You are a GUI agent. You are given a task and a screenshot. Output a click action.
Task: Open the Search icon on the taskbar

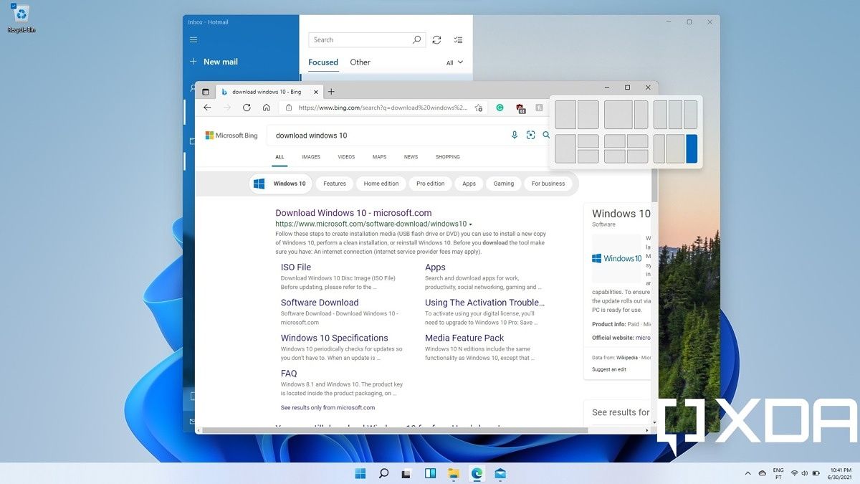click(383, 474)
